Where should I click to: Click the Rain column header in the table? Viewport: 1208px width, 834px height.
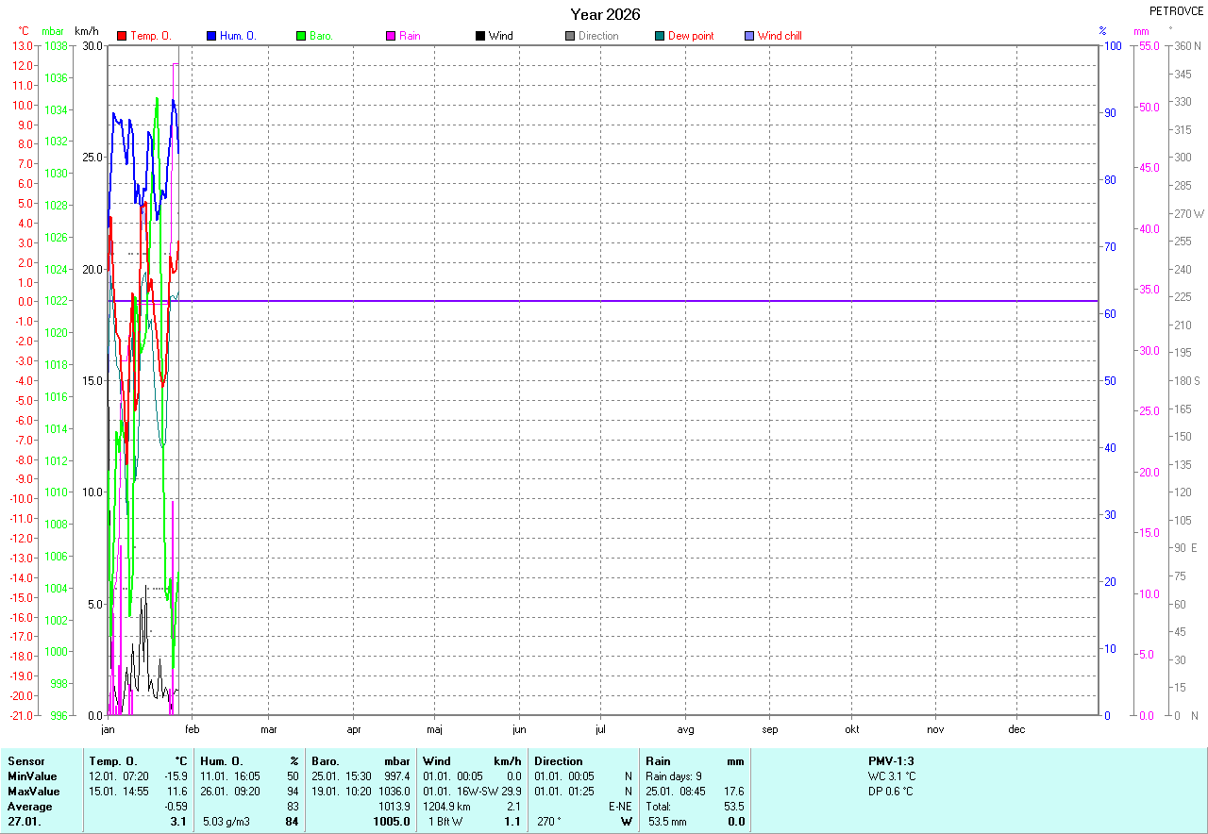658,761
